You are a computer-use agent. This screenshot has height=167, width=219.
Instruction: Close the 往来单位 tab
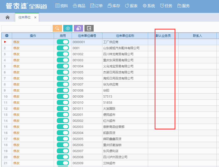(35, 17)
